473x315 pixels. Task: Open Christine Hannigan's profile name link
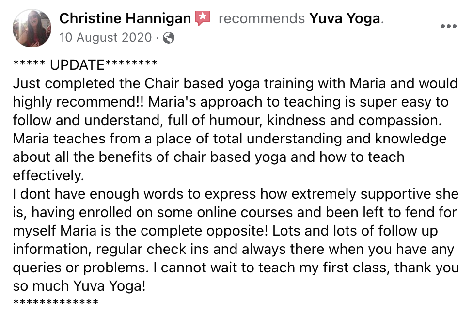(x=125, y=18)
